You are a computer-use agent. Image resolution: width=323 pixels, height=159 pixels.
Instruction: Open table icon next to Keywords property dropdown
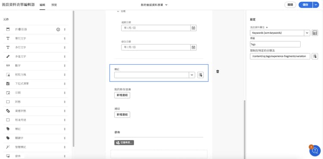(315, 33)
